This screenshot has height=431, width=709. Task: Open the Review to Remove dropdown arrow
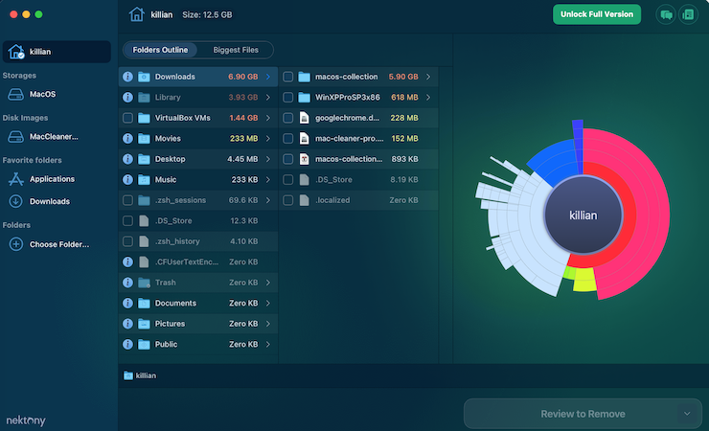point(687,414)
